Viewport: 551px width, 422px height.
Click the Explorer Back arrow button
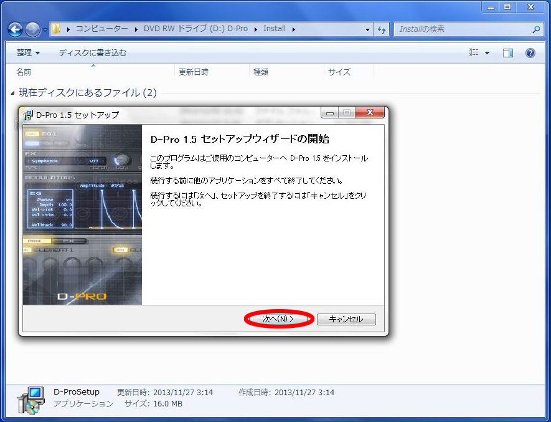[15, 29]
